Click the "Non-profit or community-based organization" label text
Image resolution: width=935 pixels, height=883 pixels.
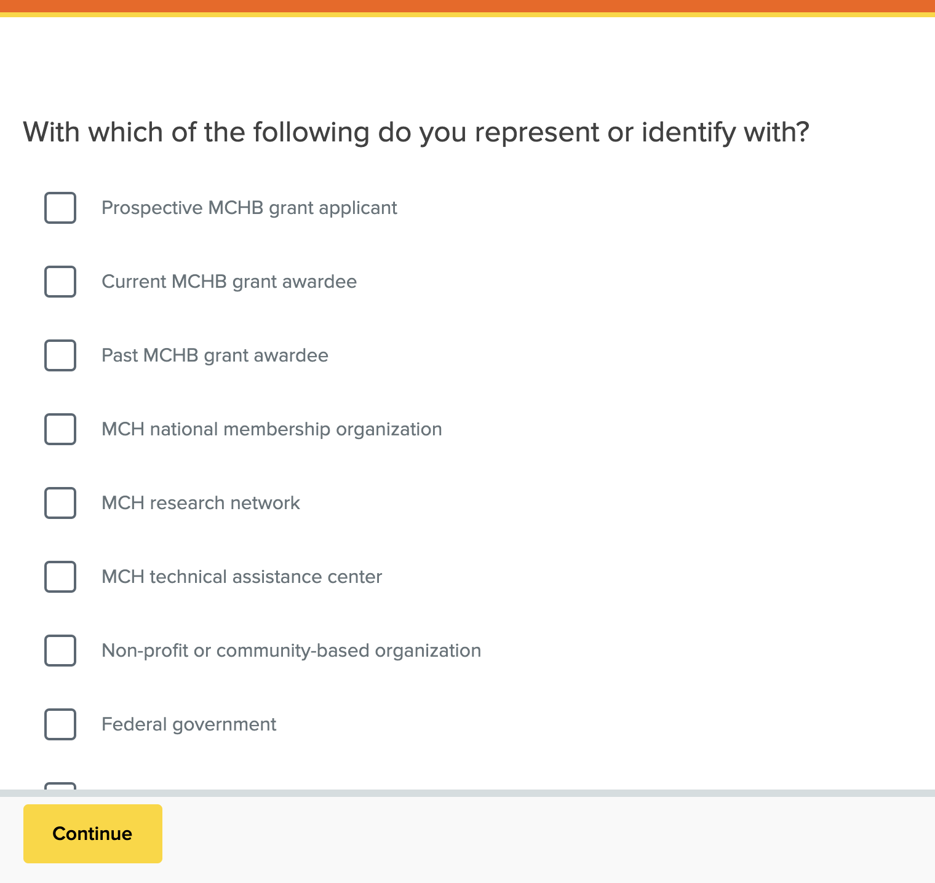[291, 651]
